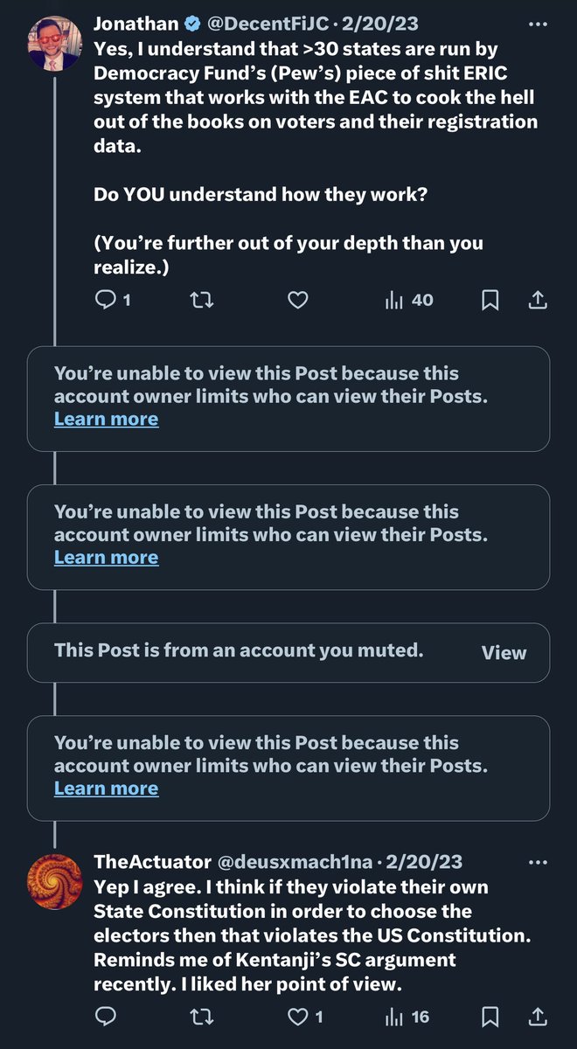Reply to Jonathan's post
This screenshot has height=1049, width=577.
[x=106, y=301]
